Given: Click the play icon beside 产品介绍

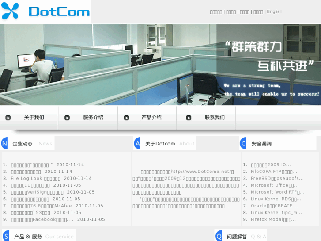Looking at the screenshot, I should [127, 118].
